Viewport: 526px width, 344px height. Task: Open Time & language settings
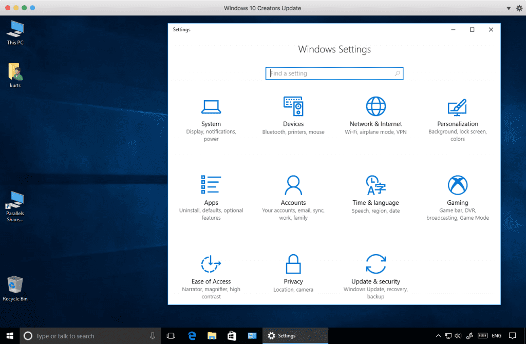pos(375,195)
